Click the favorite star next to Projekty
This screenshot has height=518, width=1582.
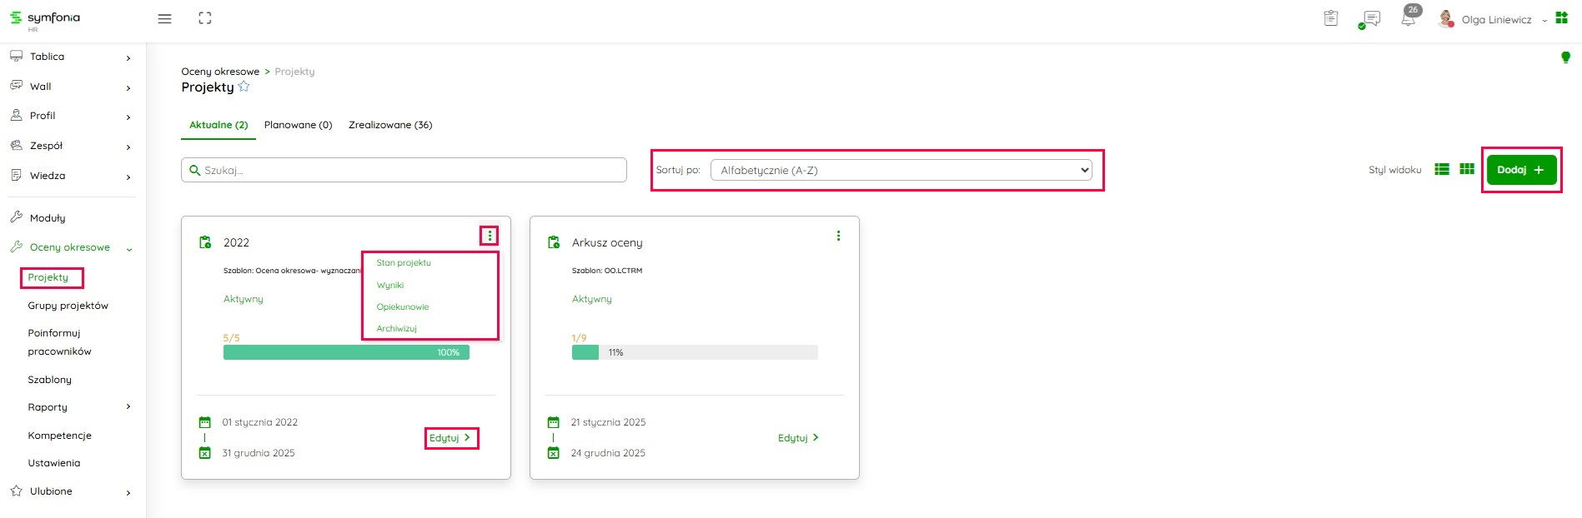tap(244, 87)
